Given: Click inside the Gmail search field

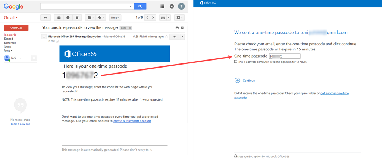Looking at the screenshot, I should point(85,6).
